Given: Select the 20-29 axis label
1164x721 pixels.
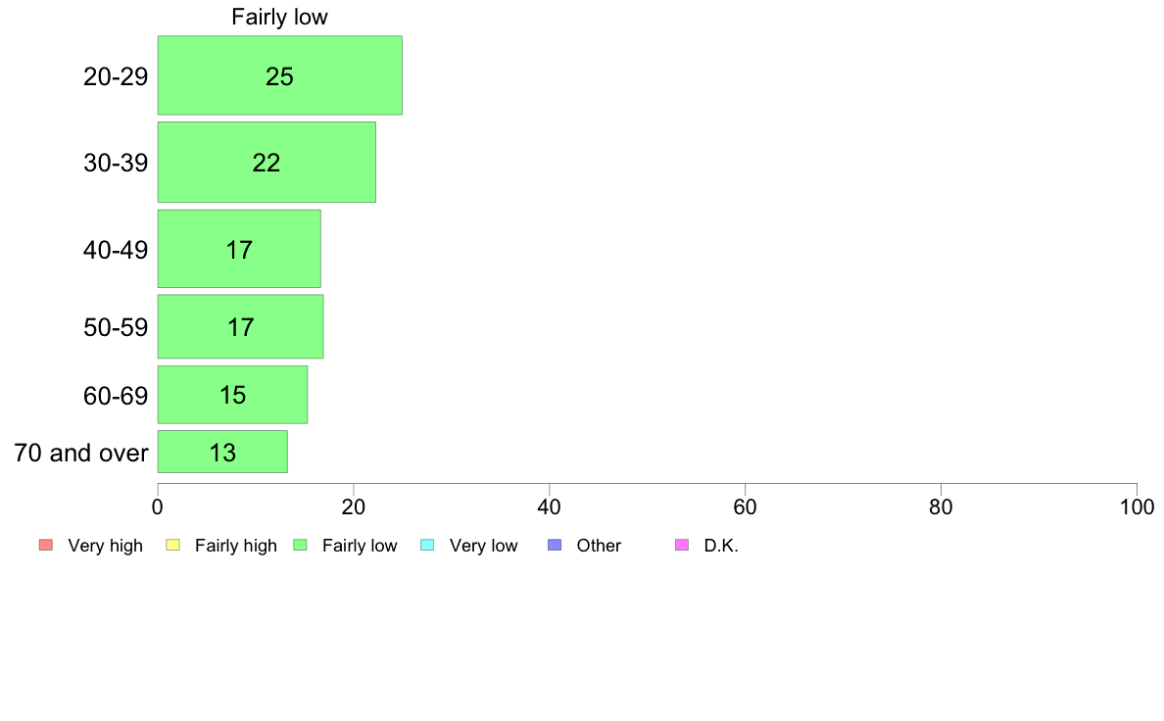Looking at the screenshot, I should pyautogui.click(x=116, y=76).
